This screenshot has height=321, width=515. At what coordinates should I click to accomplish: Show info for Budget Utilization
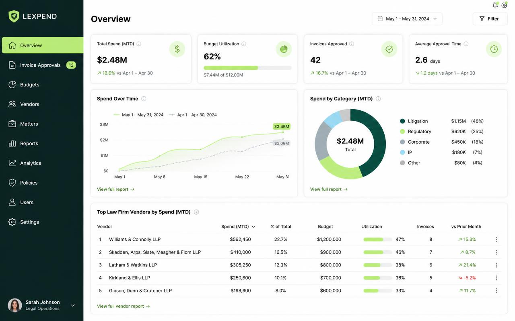(244, 44)
